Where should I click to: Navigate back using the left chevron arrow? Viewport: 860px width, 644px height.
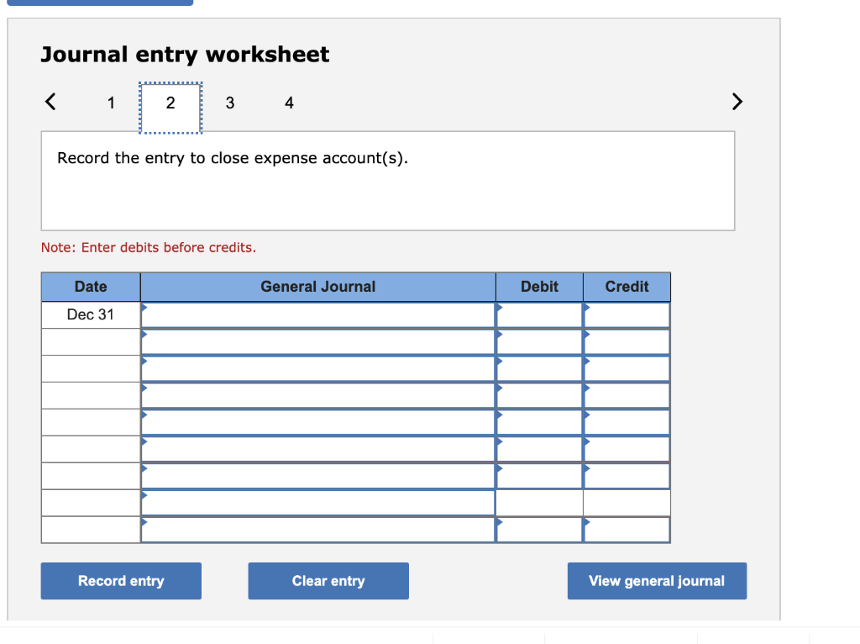(x=50, y=102)
